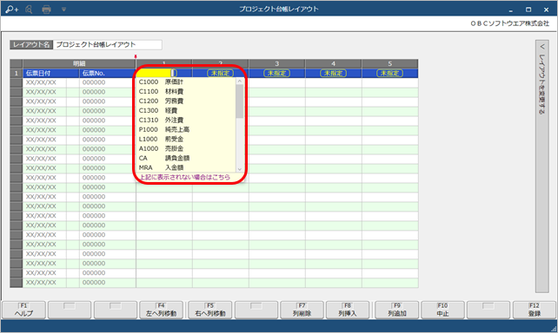This screenshot has height=333, width=558.
Task: Click the F7 列削除 button
Action: (302, 310)
